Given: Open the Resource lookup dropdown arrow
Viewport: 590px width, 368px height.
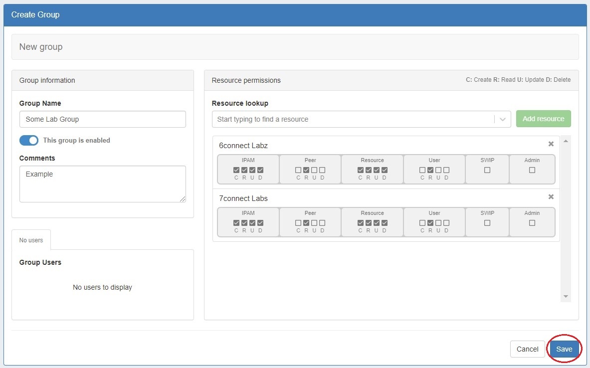Looking at the screenshot, I should point(502,119).
